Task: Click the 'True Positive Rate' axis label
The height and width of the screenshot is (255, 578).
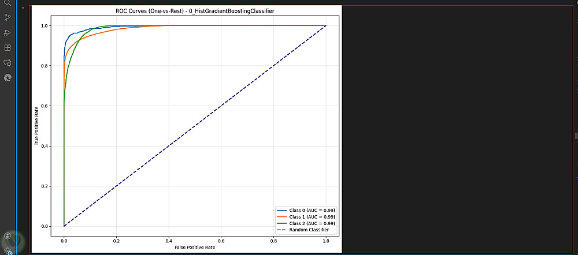Action: [37, 126]
